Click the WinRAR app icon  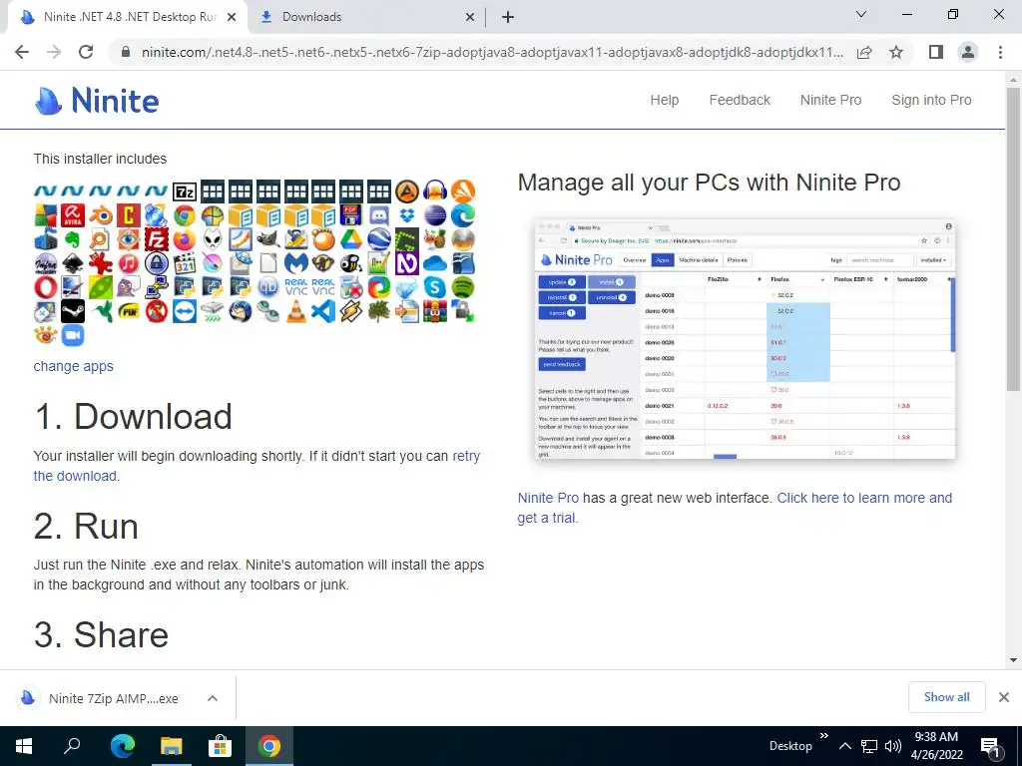[435, 311]
